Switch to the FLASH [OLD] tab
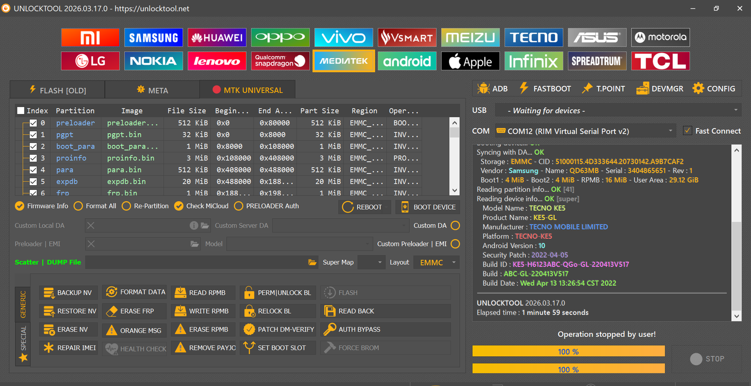751x386 pixels. pos(58,90)
